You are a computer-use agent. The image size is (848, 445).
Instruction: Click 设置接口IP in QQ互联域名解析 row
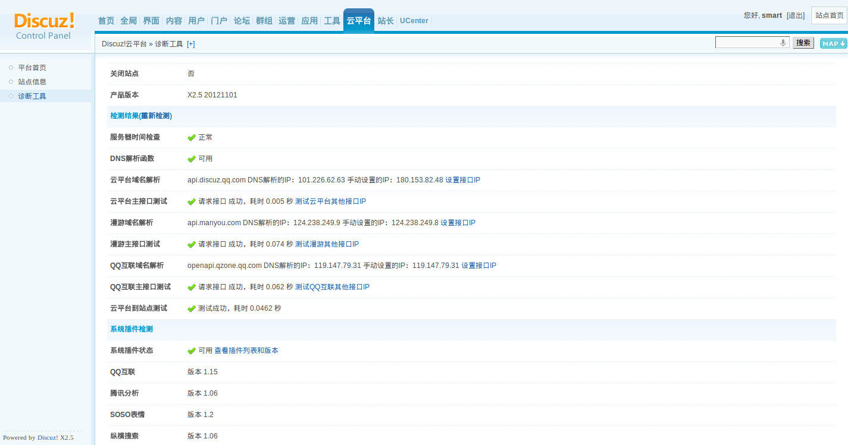pyautogui.click(x=478, y=266)
